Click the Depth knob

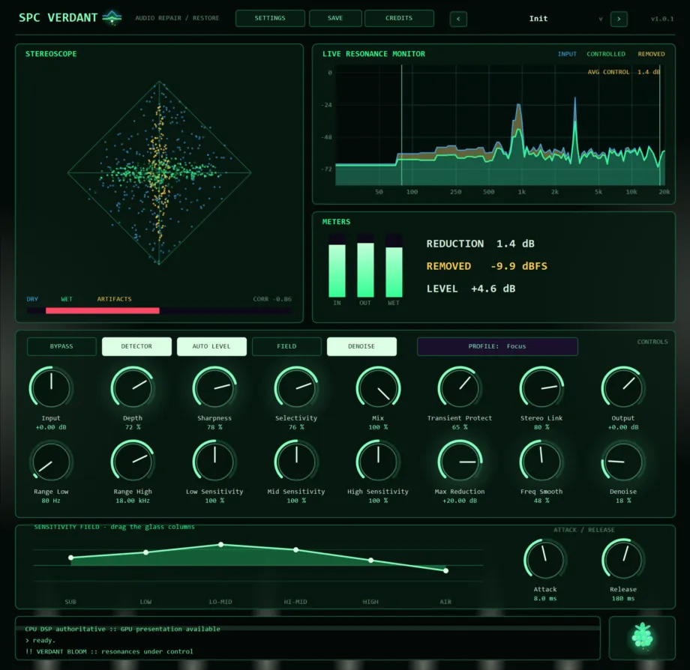pos(133,387)
